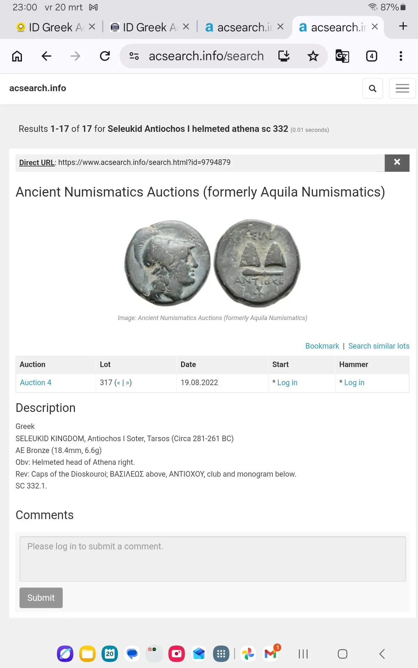Open a new browser tab
Image resolution: width=418 pixels, height=668 pixels.
[x=403, y=26]
